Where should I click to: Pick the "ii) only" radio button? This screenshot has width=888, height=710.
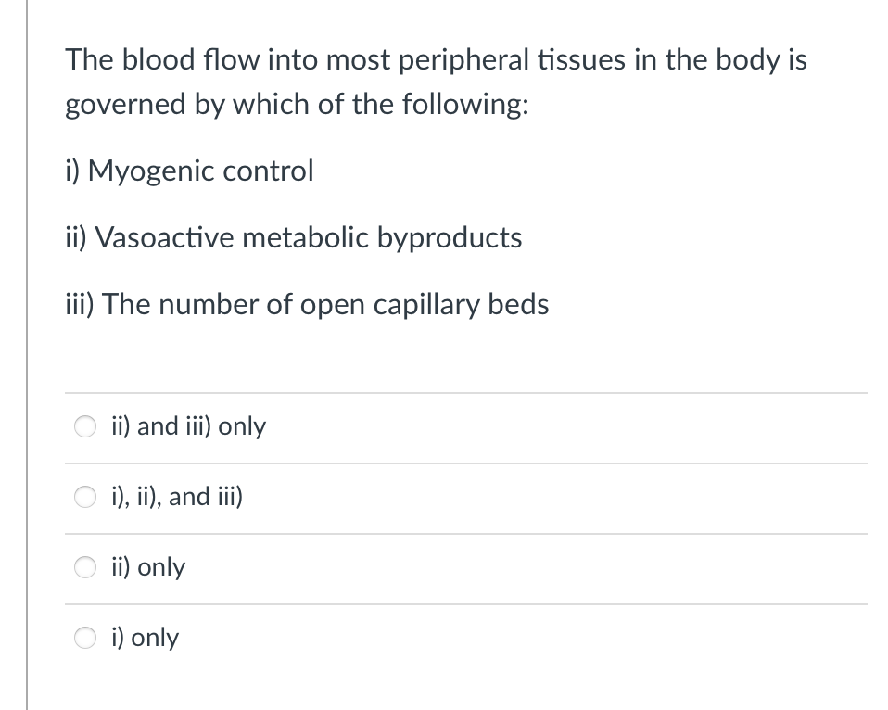[x=86, y=568]
